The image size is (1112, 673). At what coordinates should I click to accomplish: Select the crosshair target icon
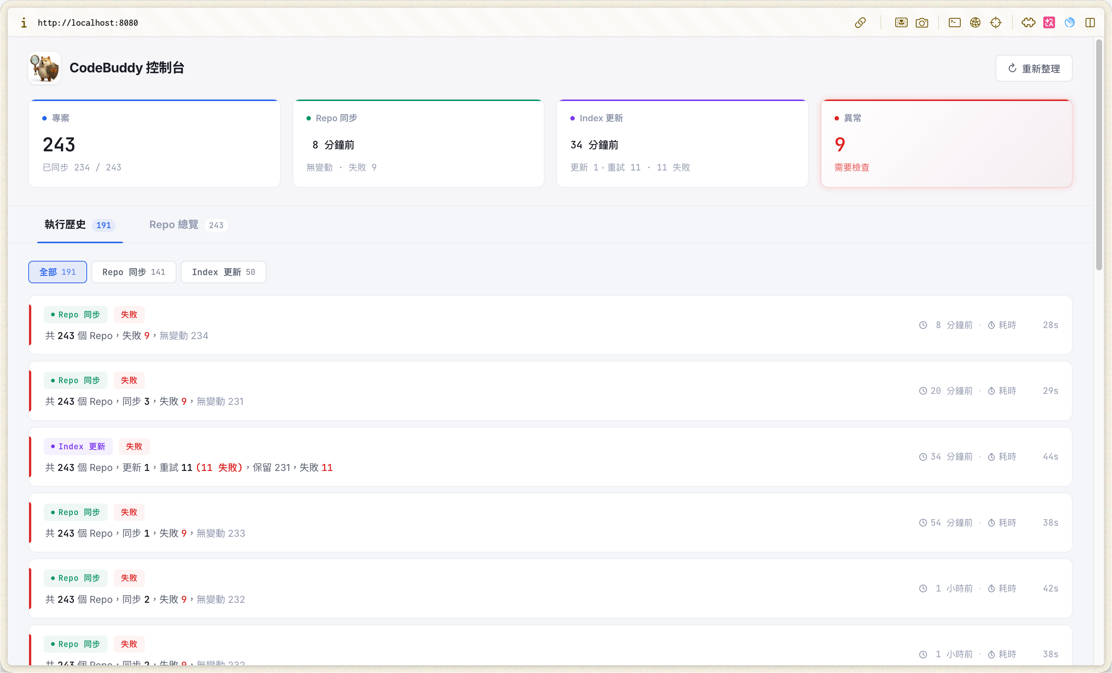pos(996,22)
